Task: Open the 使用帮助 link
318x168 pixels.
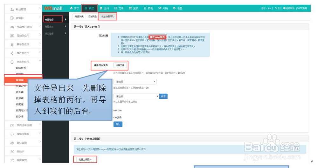Action: point(289,8)
